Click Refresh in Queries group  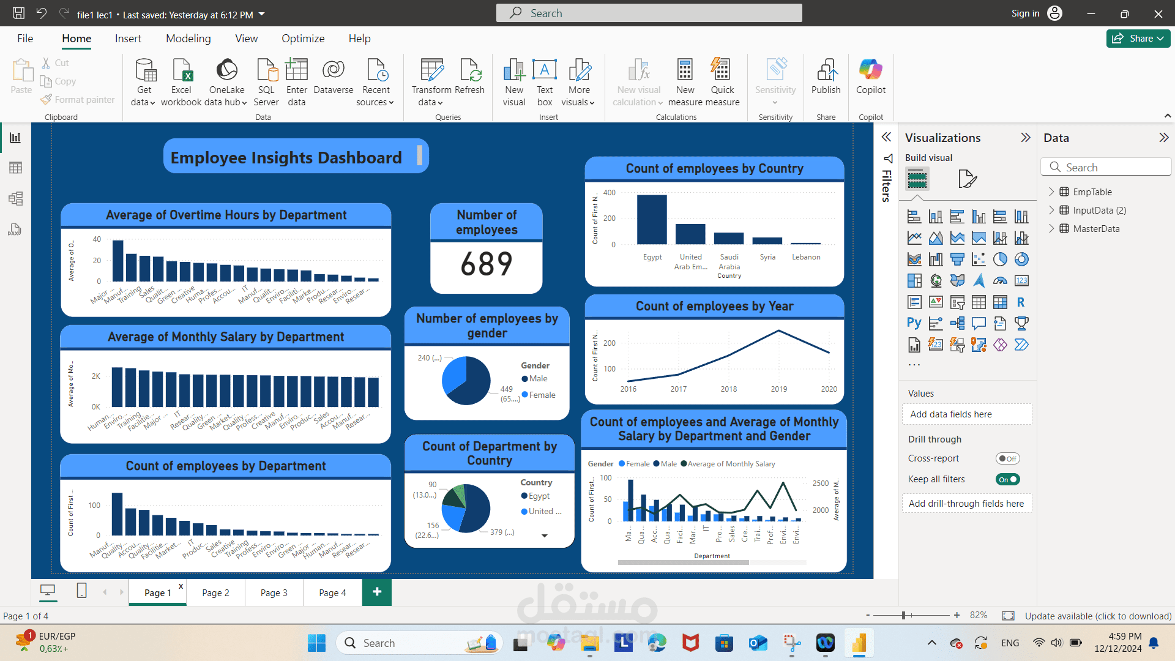coord(470,77)
